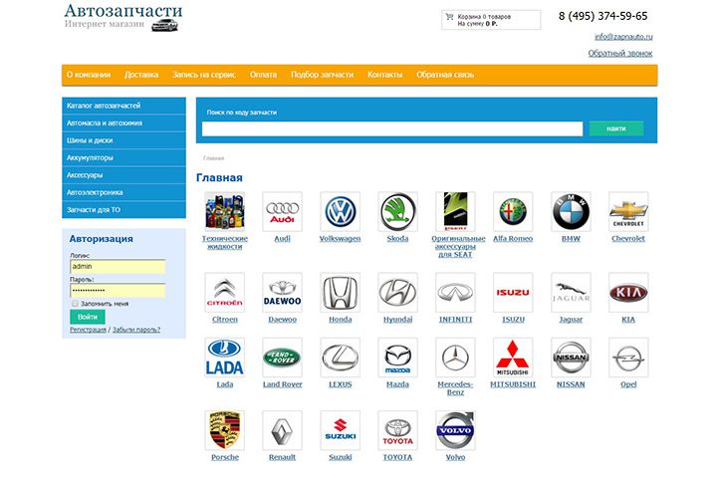Open 'Аксессуары' sidebar category

[123, 175]
